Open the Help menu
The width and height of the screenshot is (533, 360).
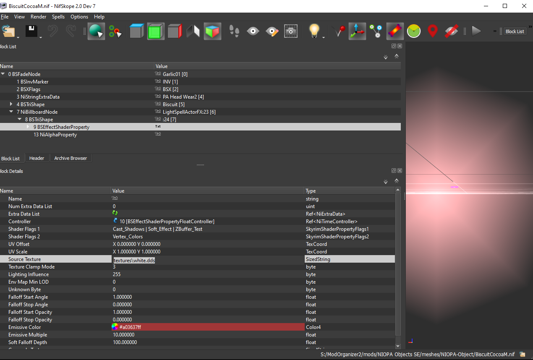(x=99, y=17)
